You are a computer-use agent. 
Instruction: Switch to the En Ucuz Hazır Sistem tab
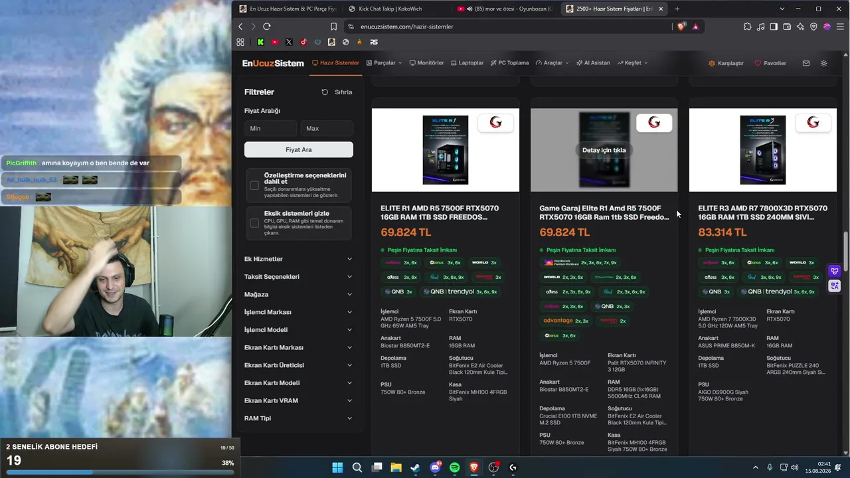point(288,9)
